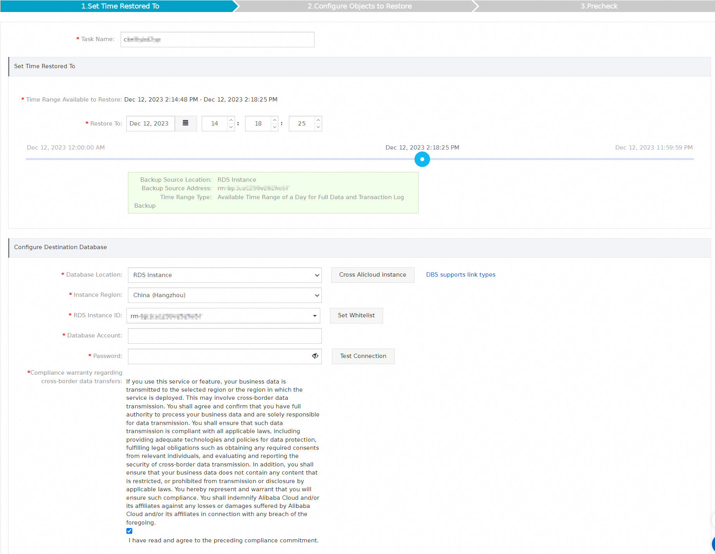This screenshot has height=554, width=715.
Task: Jump to the Precheck step
Action: (x=598, y=6)
